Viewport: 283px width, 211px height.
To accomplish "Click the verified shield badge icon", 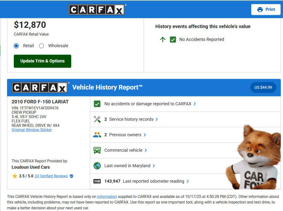I will [x=71, y=176].
